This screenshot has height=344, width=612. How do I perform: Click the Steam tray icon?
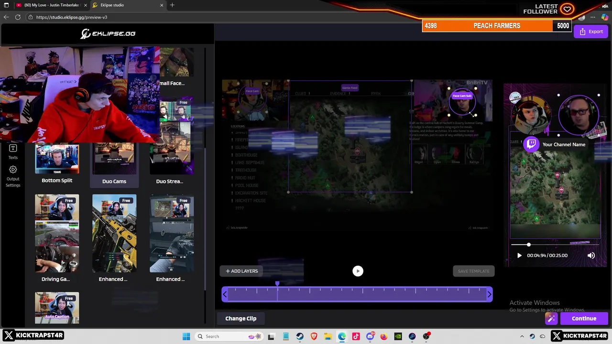(x=532, y=336)
